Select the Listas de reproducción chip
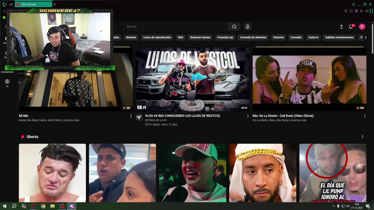Screen dimensions: 374x210 [157, 37]
